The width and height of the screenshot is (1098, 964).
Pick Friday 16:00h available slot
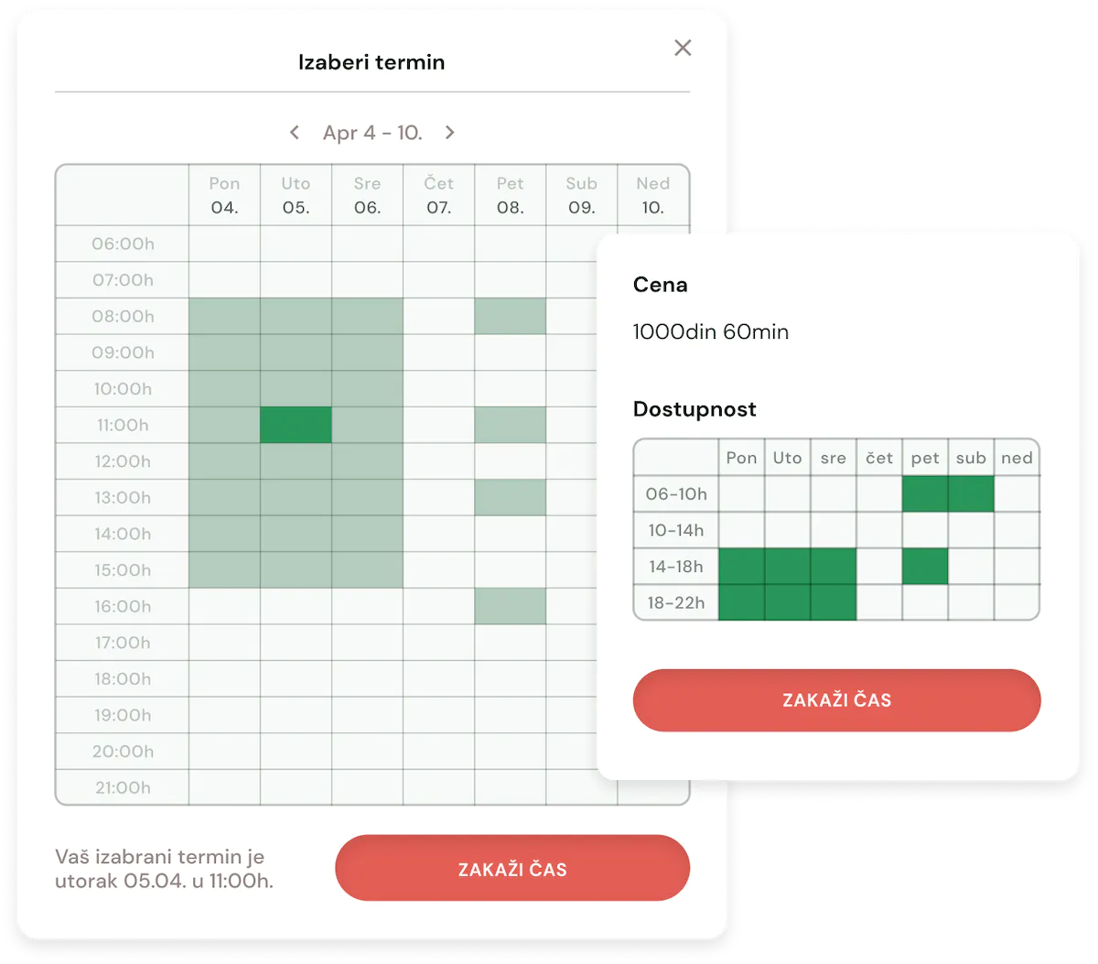tap(510, 606)
